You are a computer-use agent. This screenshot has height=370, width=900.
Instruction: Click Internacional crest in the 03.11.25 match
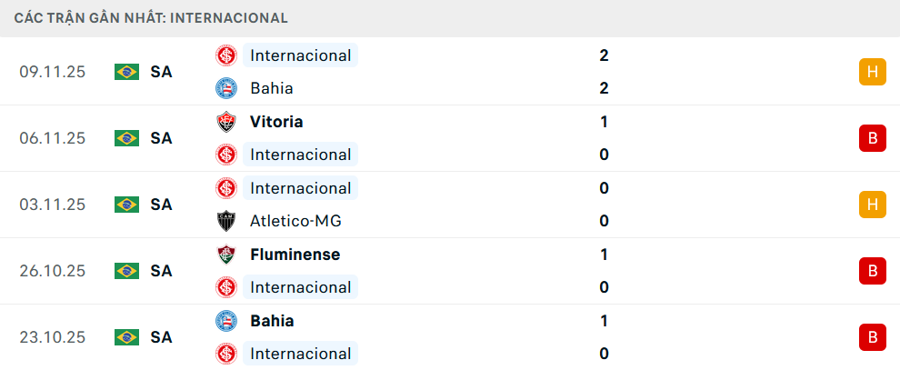225,188
